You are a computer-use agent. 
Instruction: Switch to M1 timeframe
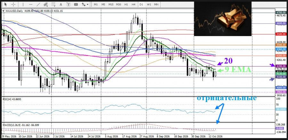pyautogui.click(x=96, y=4)
